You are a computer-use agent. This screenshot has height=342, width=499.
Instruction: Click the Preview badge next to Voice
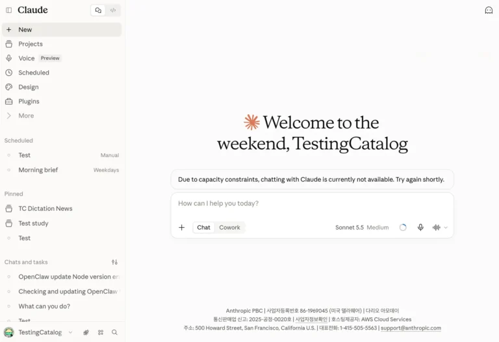click(50, 58)
